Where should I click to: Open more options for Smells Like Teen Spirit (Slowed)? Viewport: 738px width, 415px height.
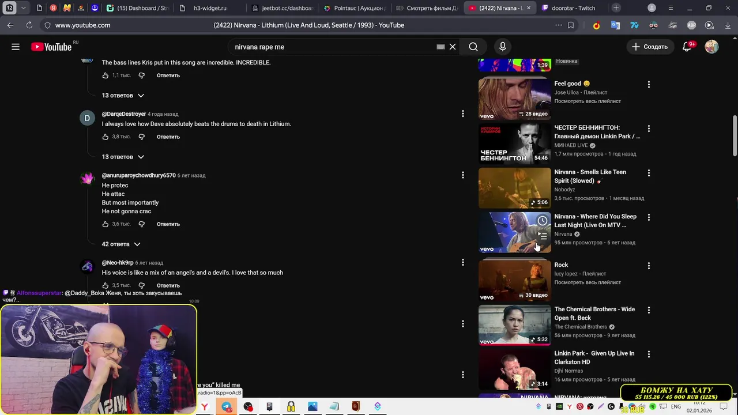coord(649,173)
